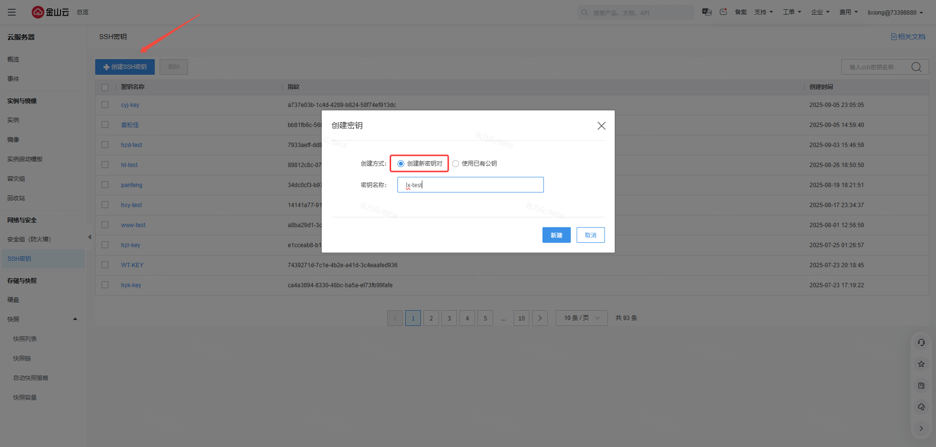
Task: Go to next page in pagination
Action: (540, 318)
